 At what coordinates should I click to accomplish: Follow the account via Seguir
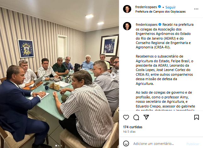click(x=171, y=7)
